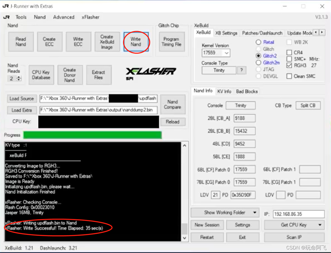Adjust the Nand Reads stepper
This screenshot has height=253, width=331.
[19, 79]
